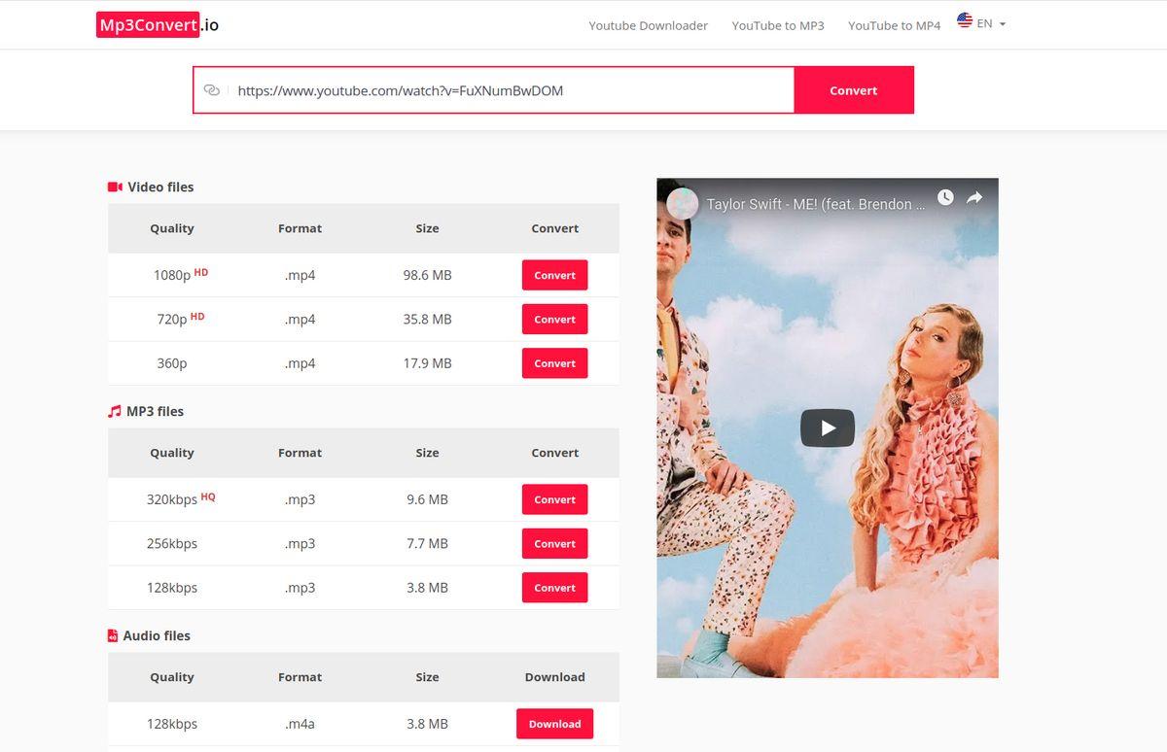Click the 360p quality cell

tap(172, 363)
